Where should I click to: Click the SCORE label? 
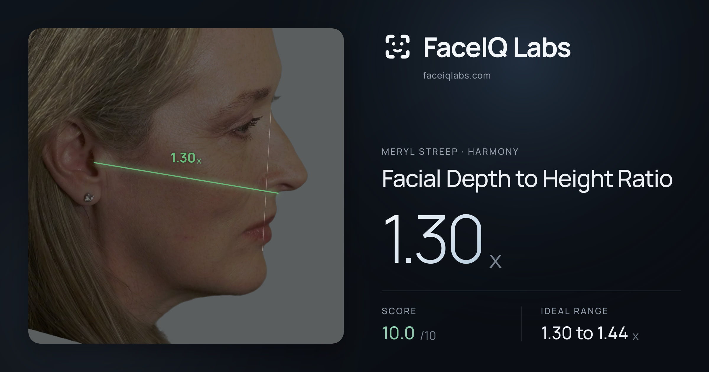pos(399,311)
